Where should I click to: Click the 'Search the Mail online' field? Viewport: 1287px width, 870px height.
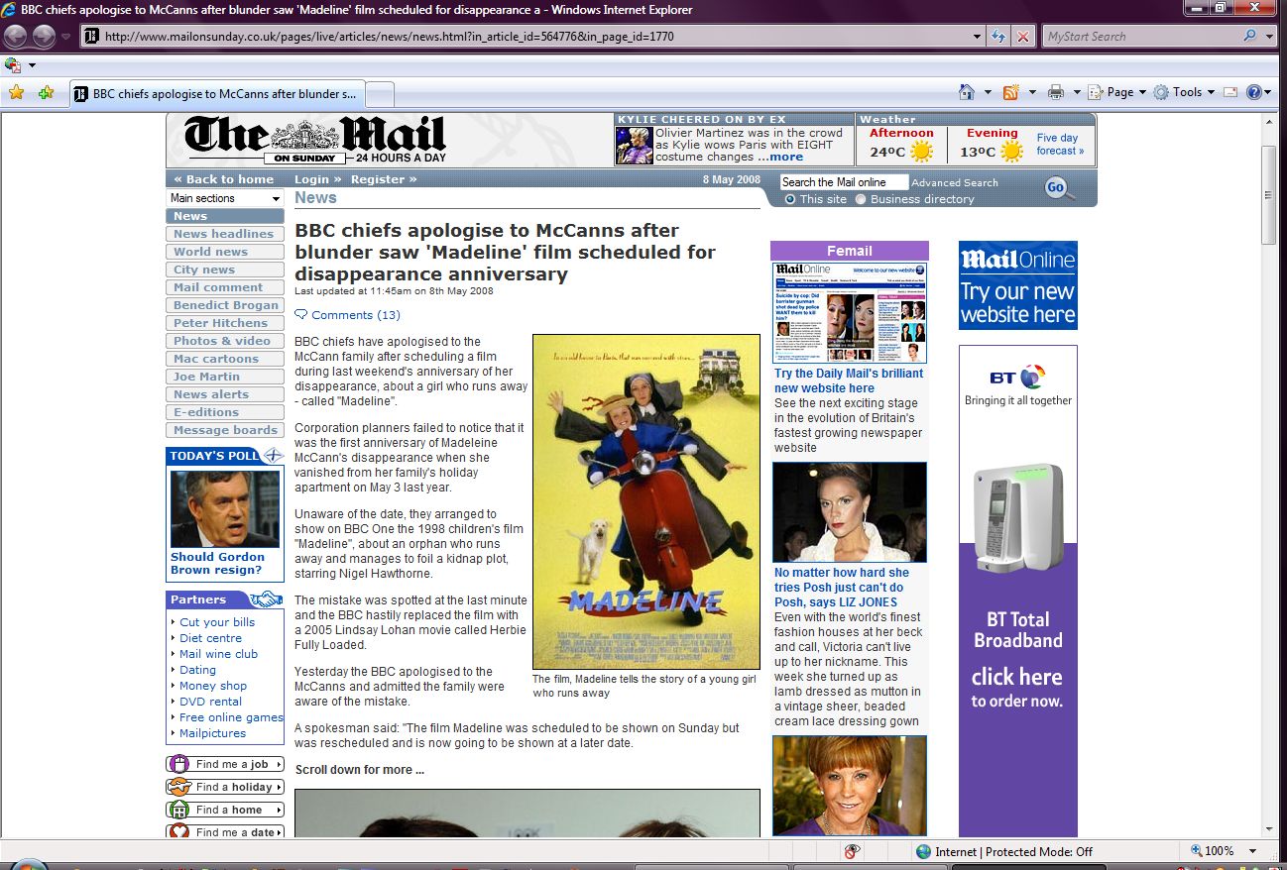click(843, 182)
